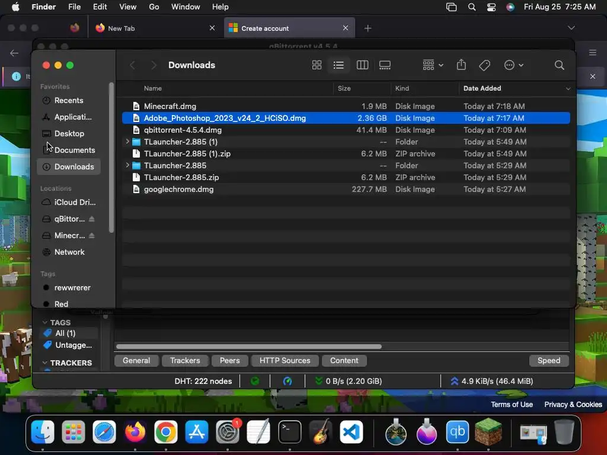Open the General tab in qBittorrent

coord(136,361)
